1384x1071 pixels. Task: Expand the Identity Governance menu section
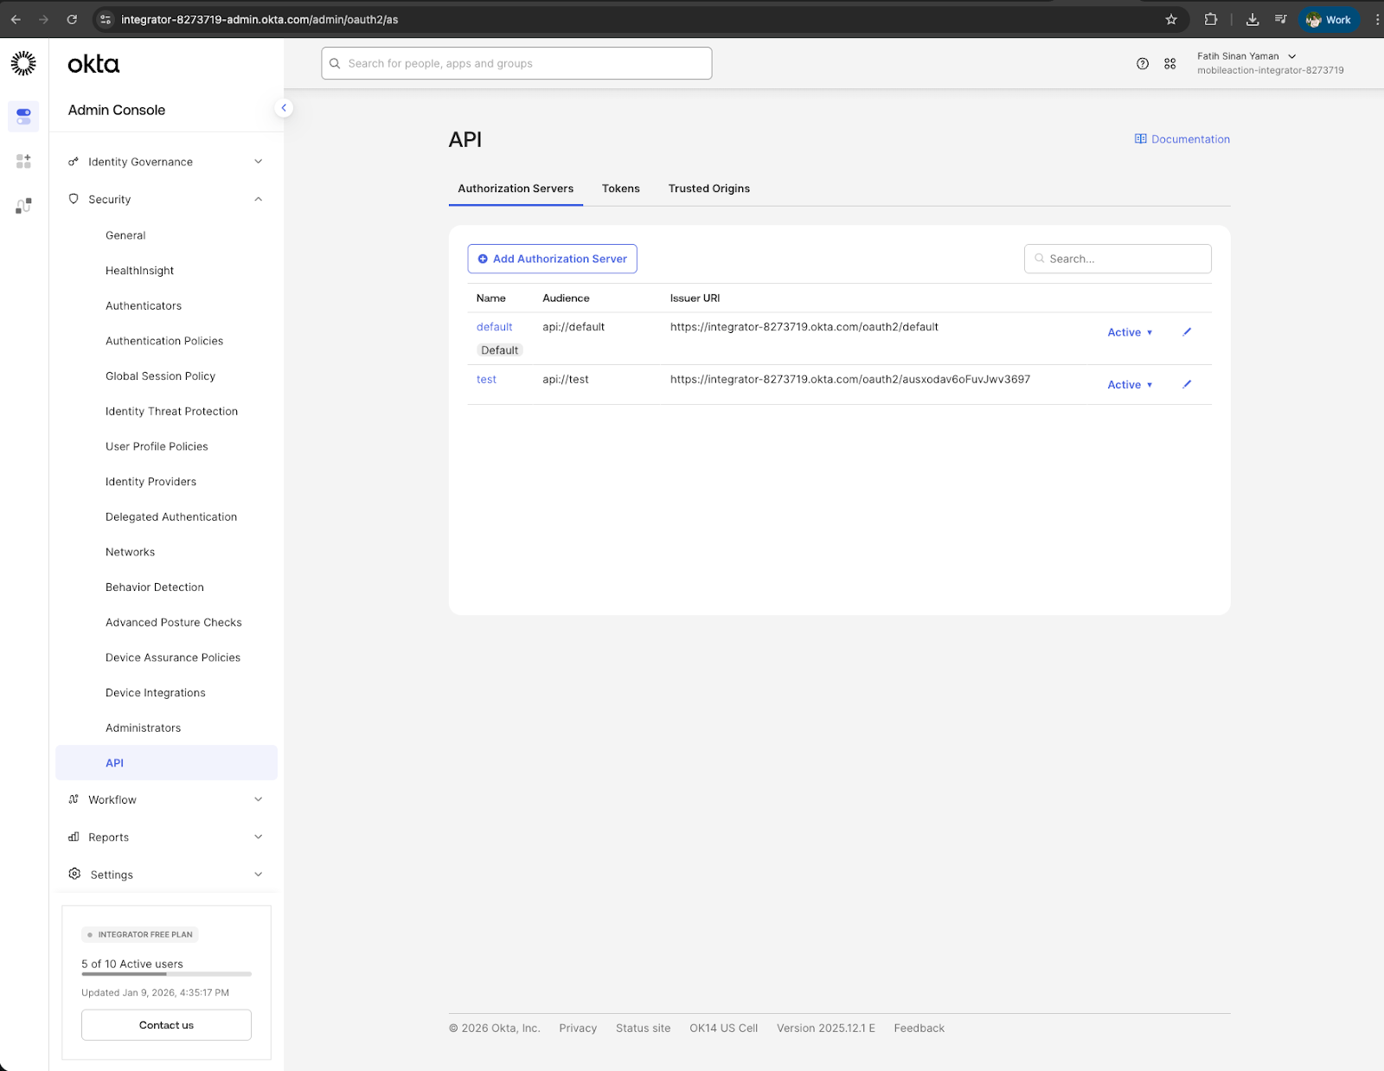[164, 162]
